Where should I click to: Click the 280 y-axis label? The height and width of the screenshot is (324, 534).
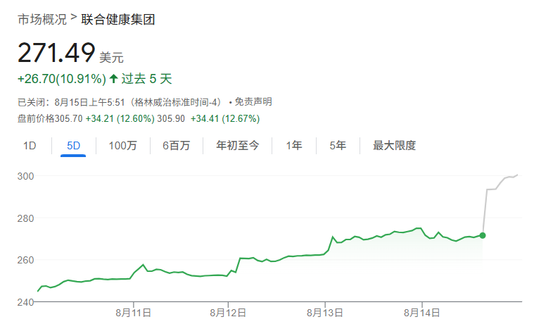(25, 218)
